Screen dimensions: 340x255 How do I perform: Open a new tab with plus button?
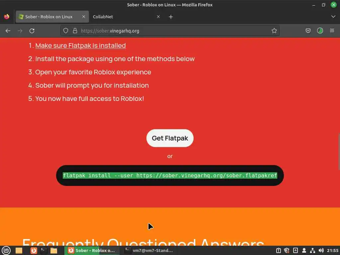click(171, 17)
